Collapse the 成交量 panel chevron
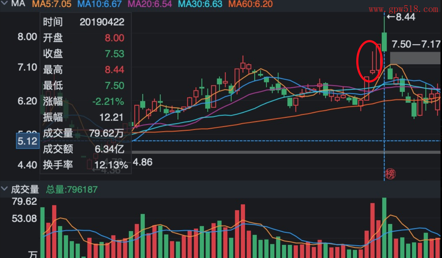The height and width of the screenshot is (258, 442). tap(4, 189)
